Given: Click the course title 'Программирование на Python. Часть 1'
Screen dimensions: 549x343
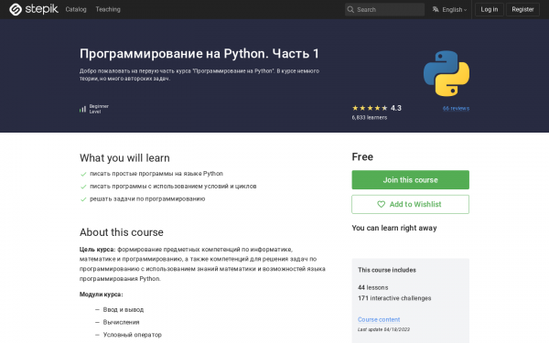Looking at the screenshot, I should (x=199, y=54).
